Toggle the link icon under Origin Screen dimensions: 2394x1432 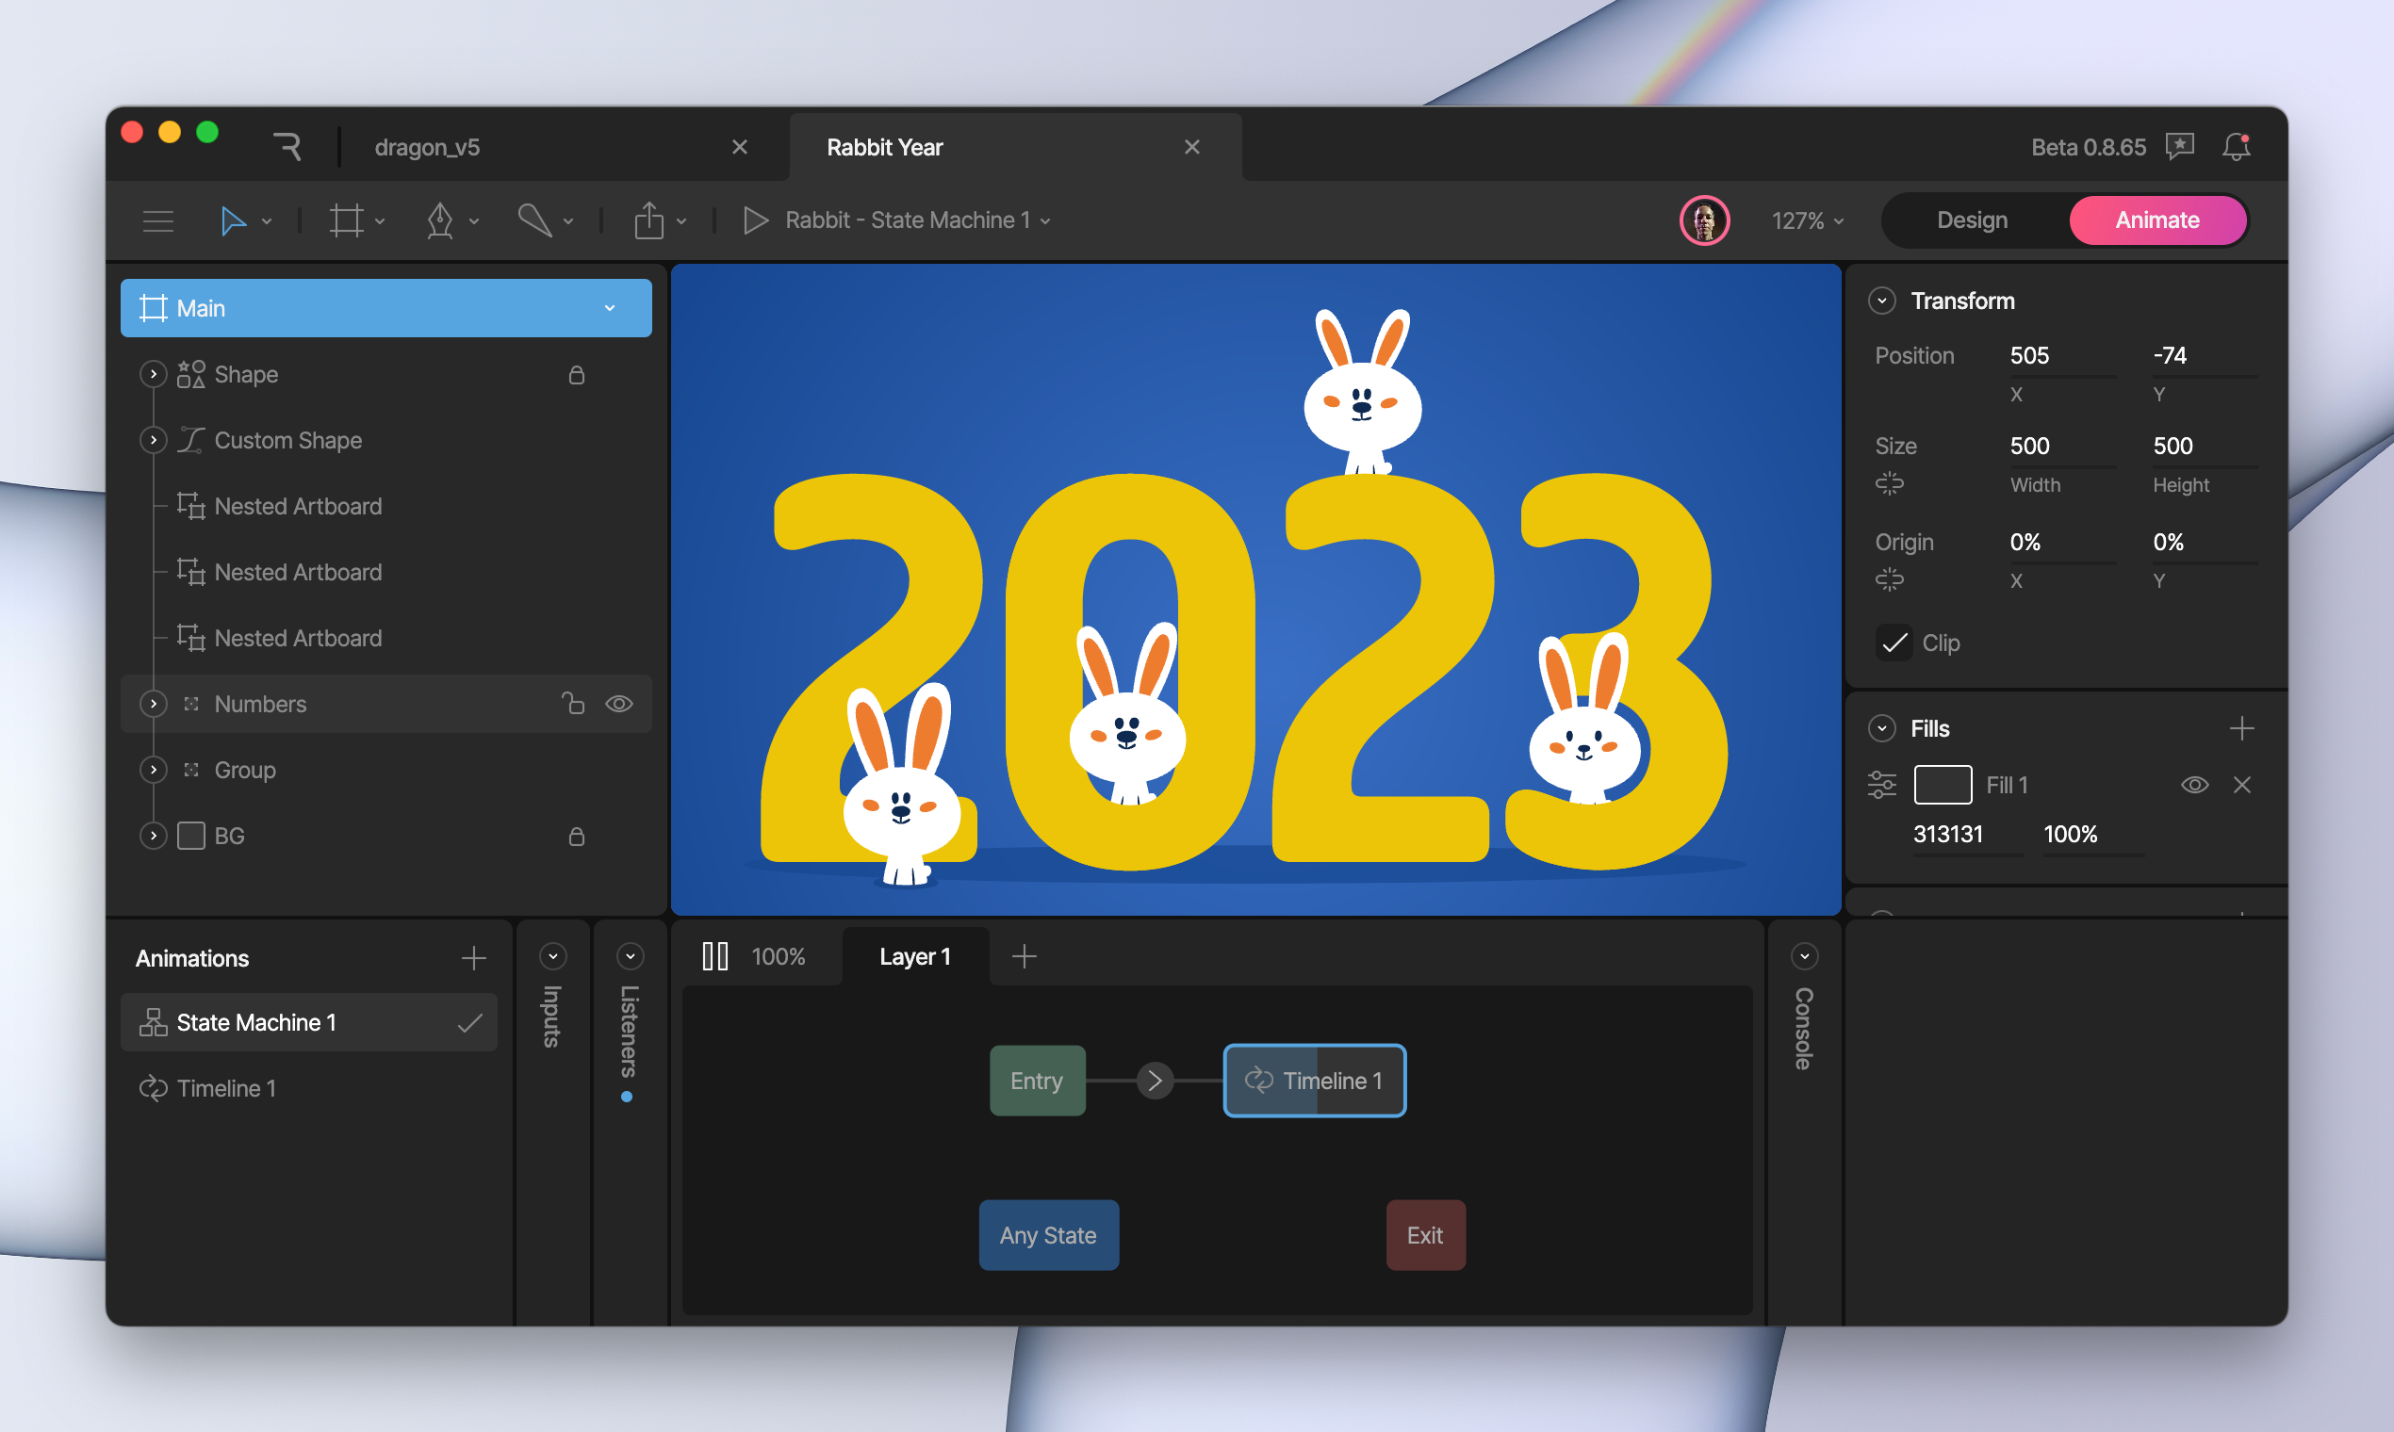click(x=1889, y=580)
